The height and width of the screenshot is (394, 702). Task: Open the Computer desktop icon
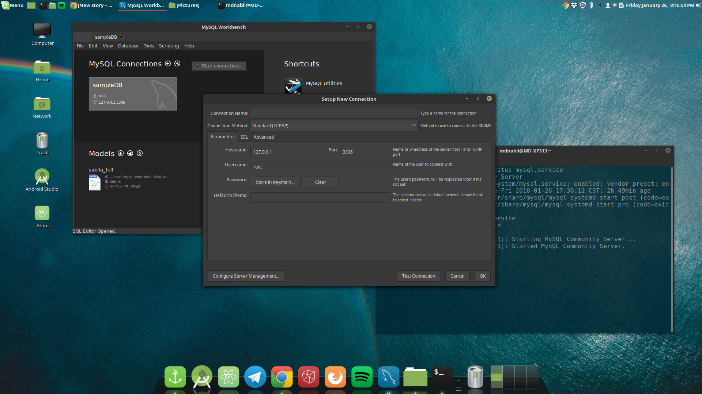tap(42, 34)
